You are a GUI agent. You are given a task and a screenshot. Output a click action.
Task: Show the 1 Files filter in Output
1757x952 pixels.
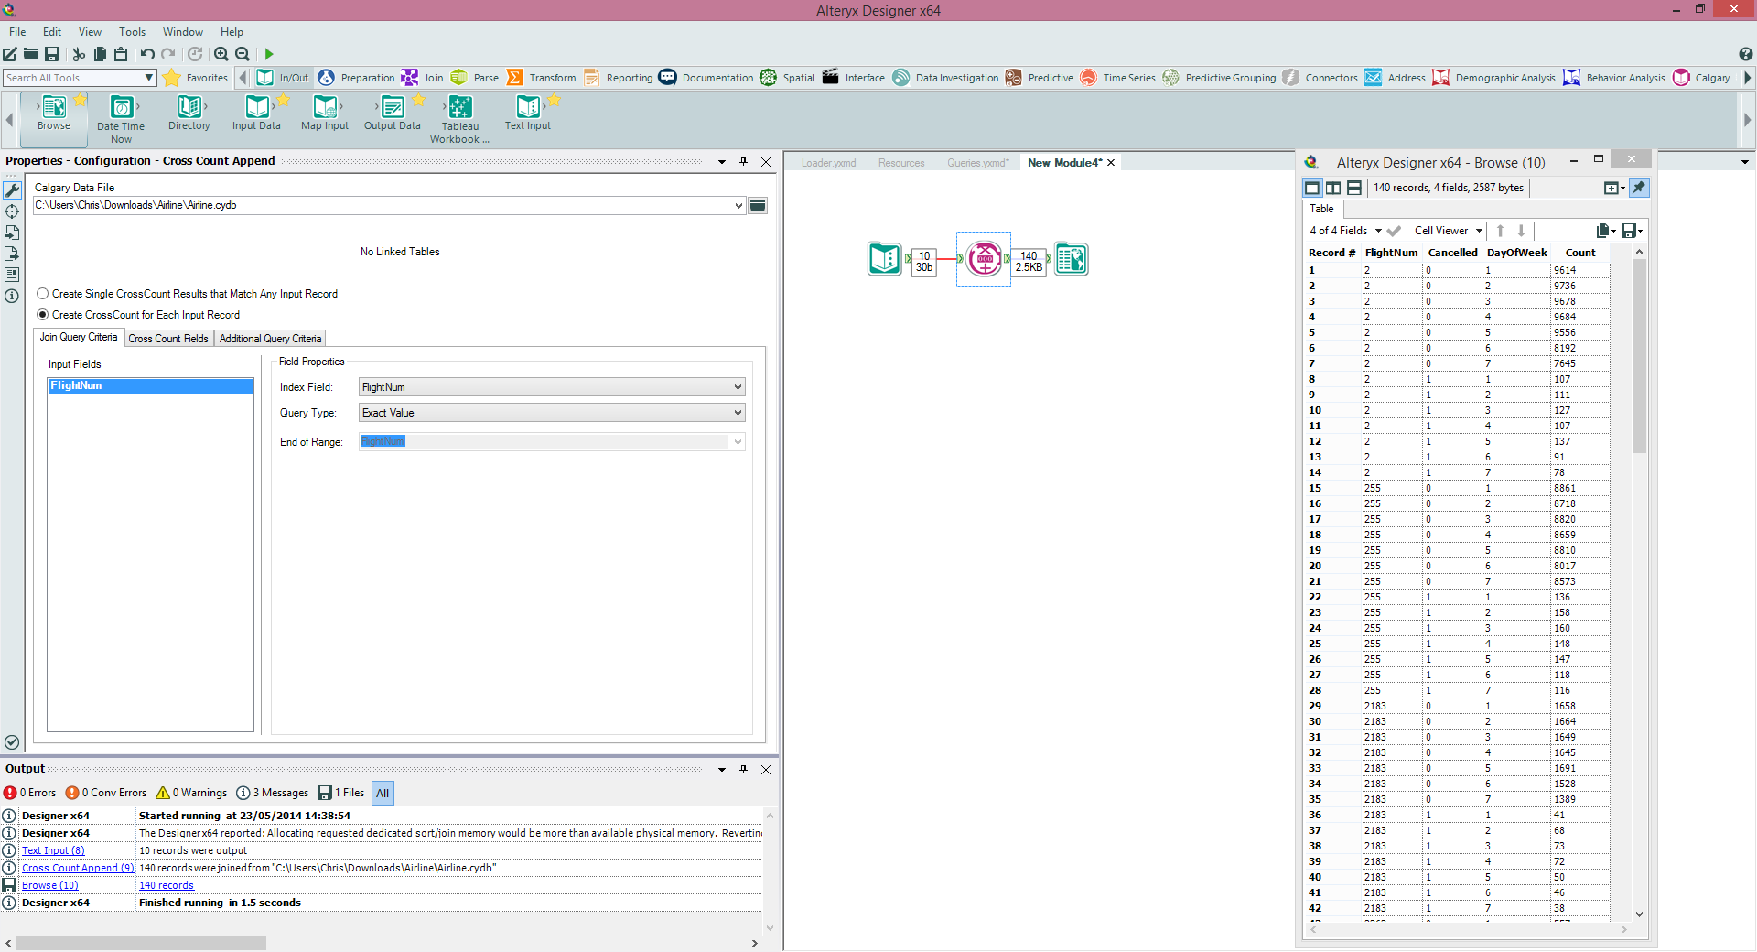coord(341,793)
